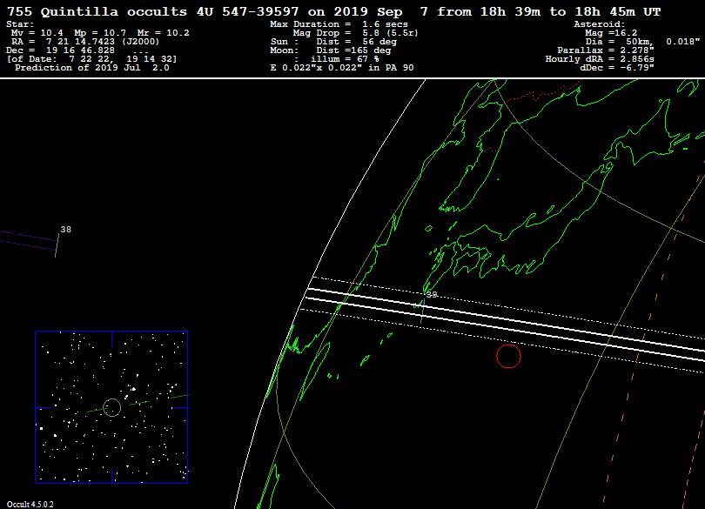Click the 'dDec = -6.79"' line
Image resolution: width=705 pixels, height=509 pixels.
(617, 68)
